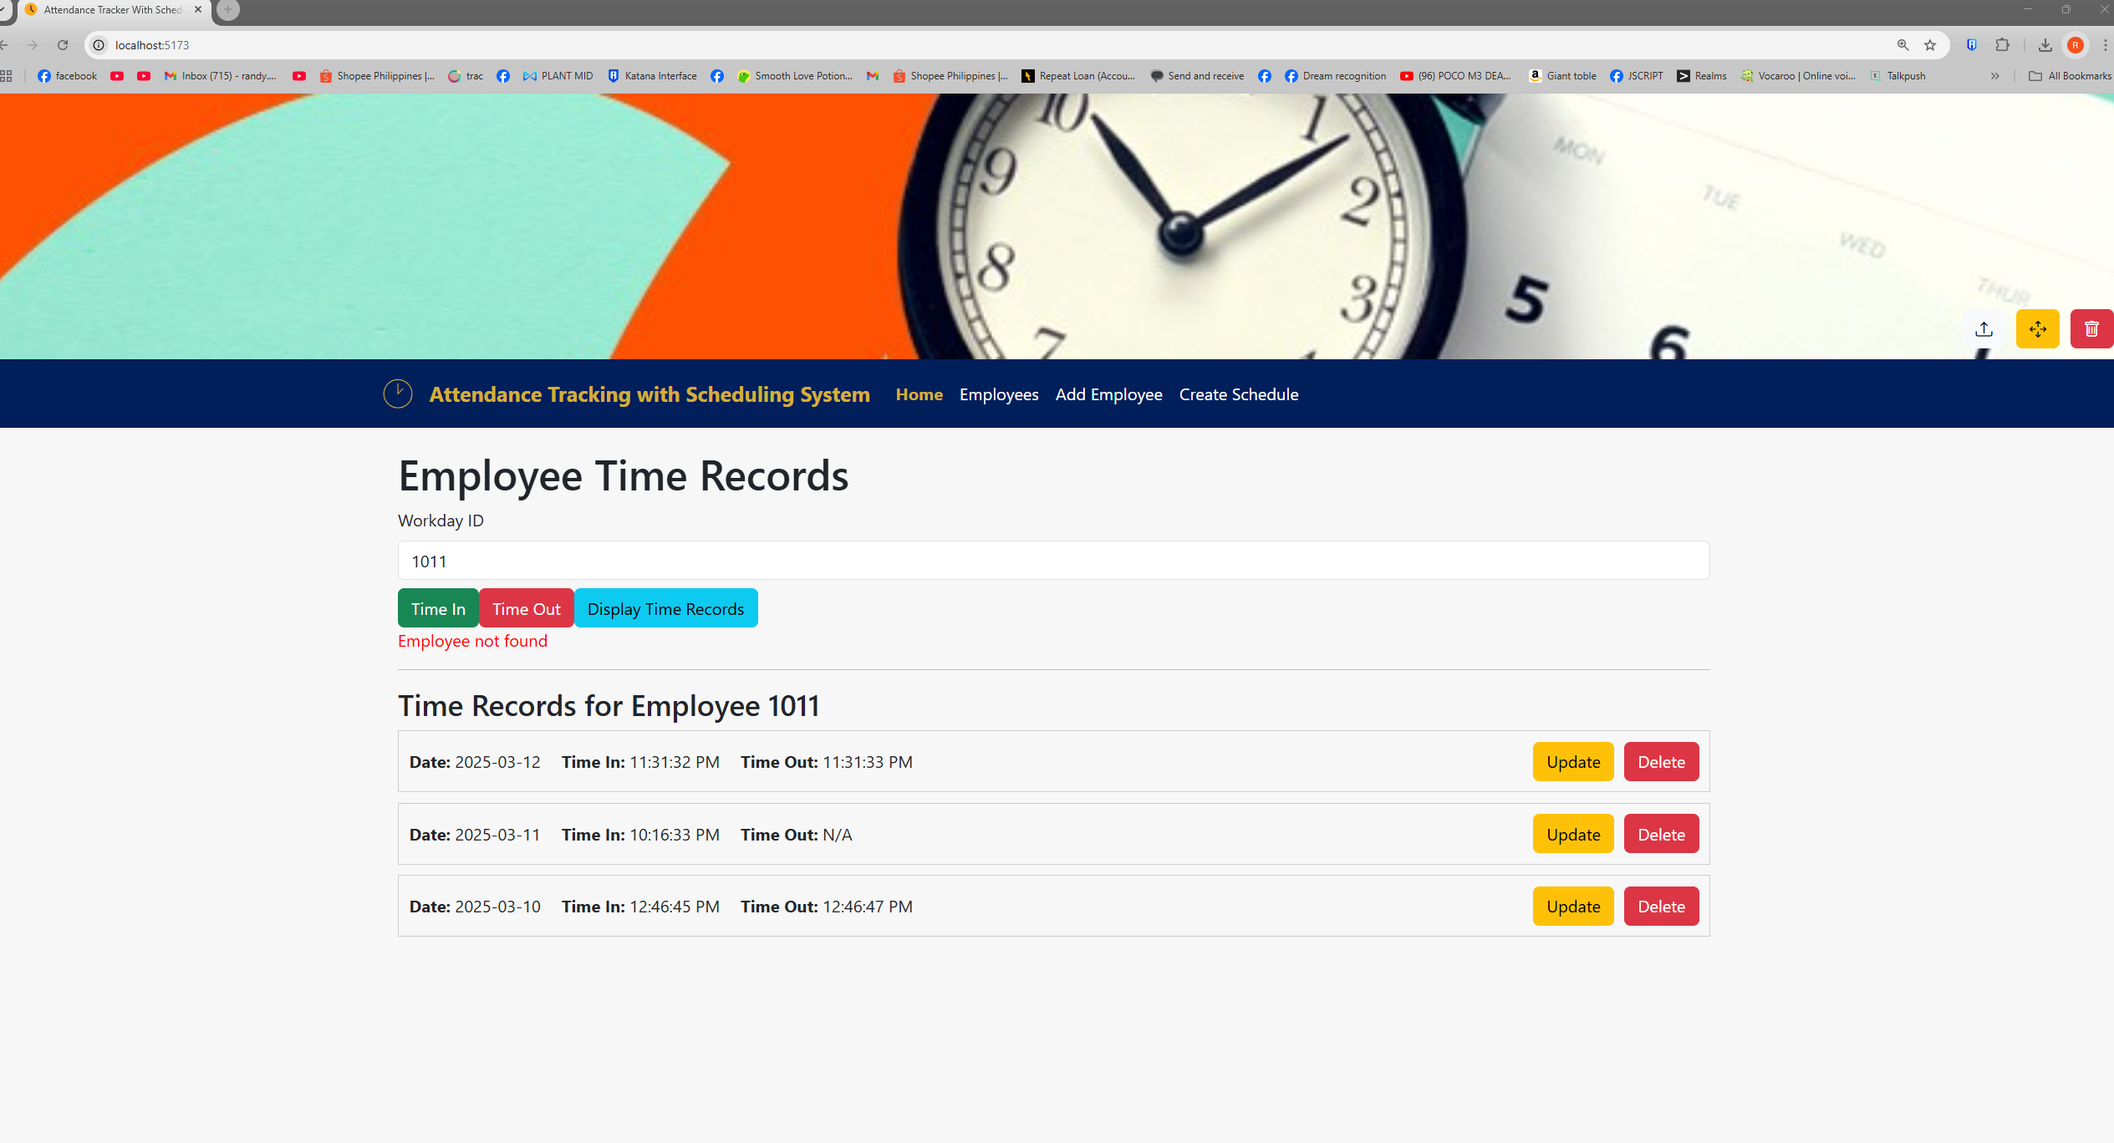This screenshot has width=2114, height=1143.
Task: Open the facebook bookmark
Action: click(68, 76)
